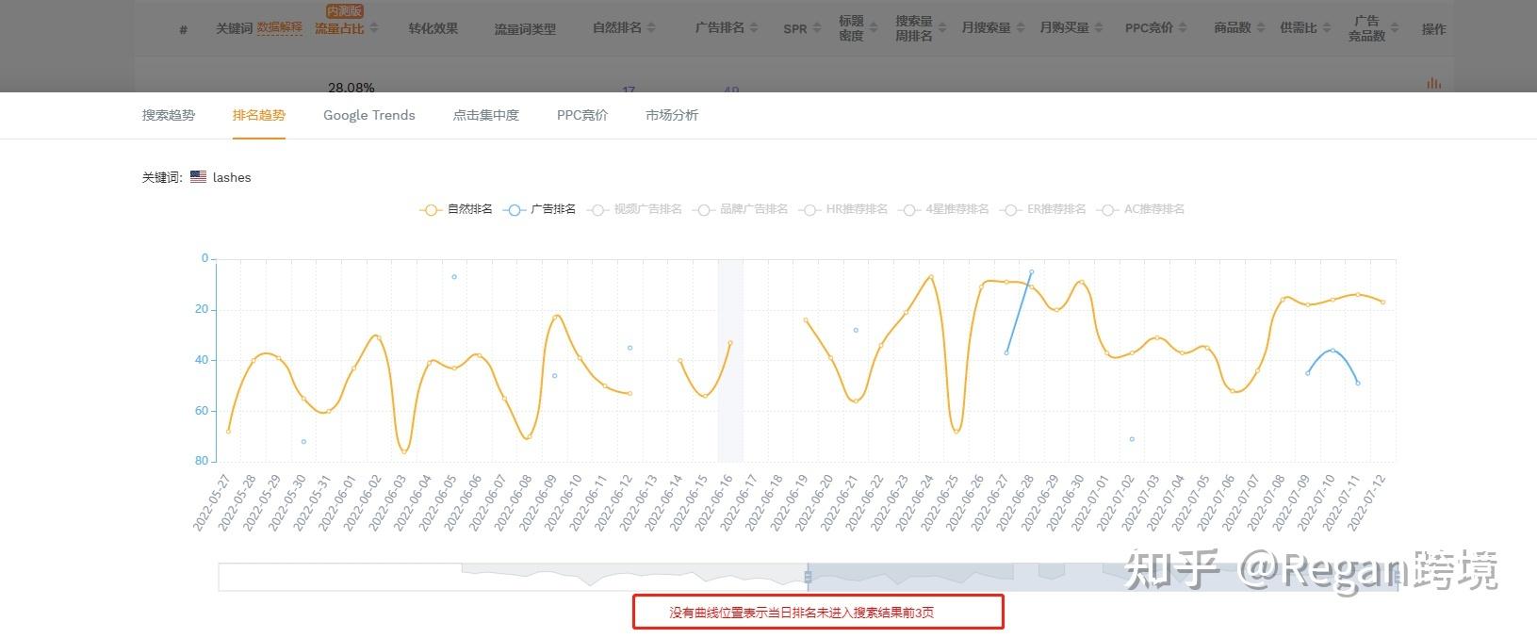The width and height of the screenshot is (1537, 638).
Task: Enable the HR推荐排名 legend series
Action: [843, 209]
